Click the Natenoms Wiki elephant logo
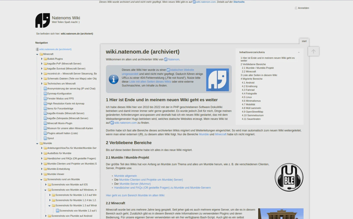 [x=42, y=20]
